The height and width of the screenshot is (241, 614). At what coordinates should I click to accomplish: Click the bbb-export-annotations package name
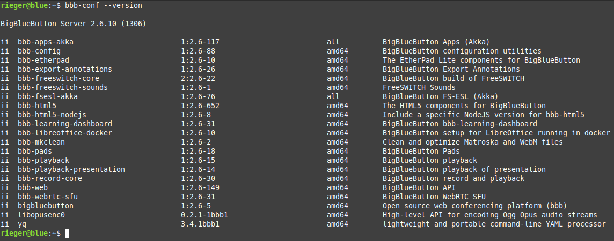pyautogui.click(x=65, y=69)
